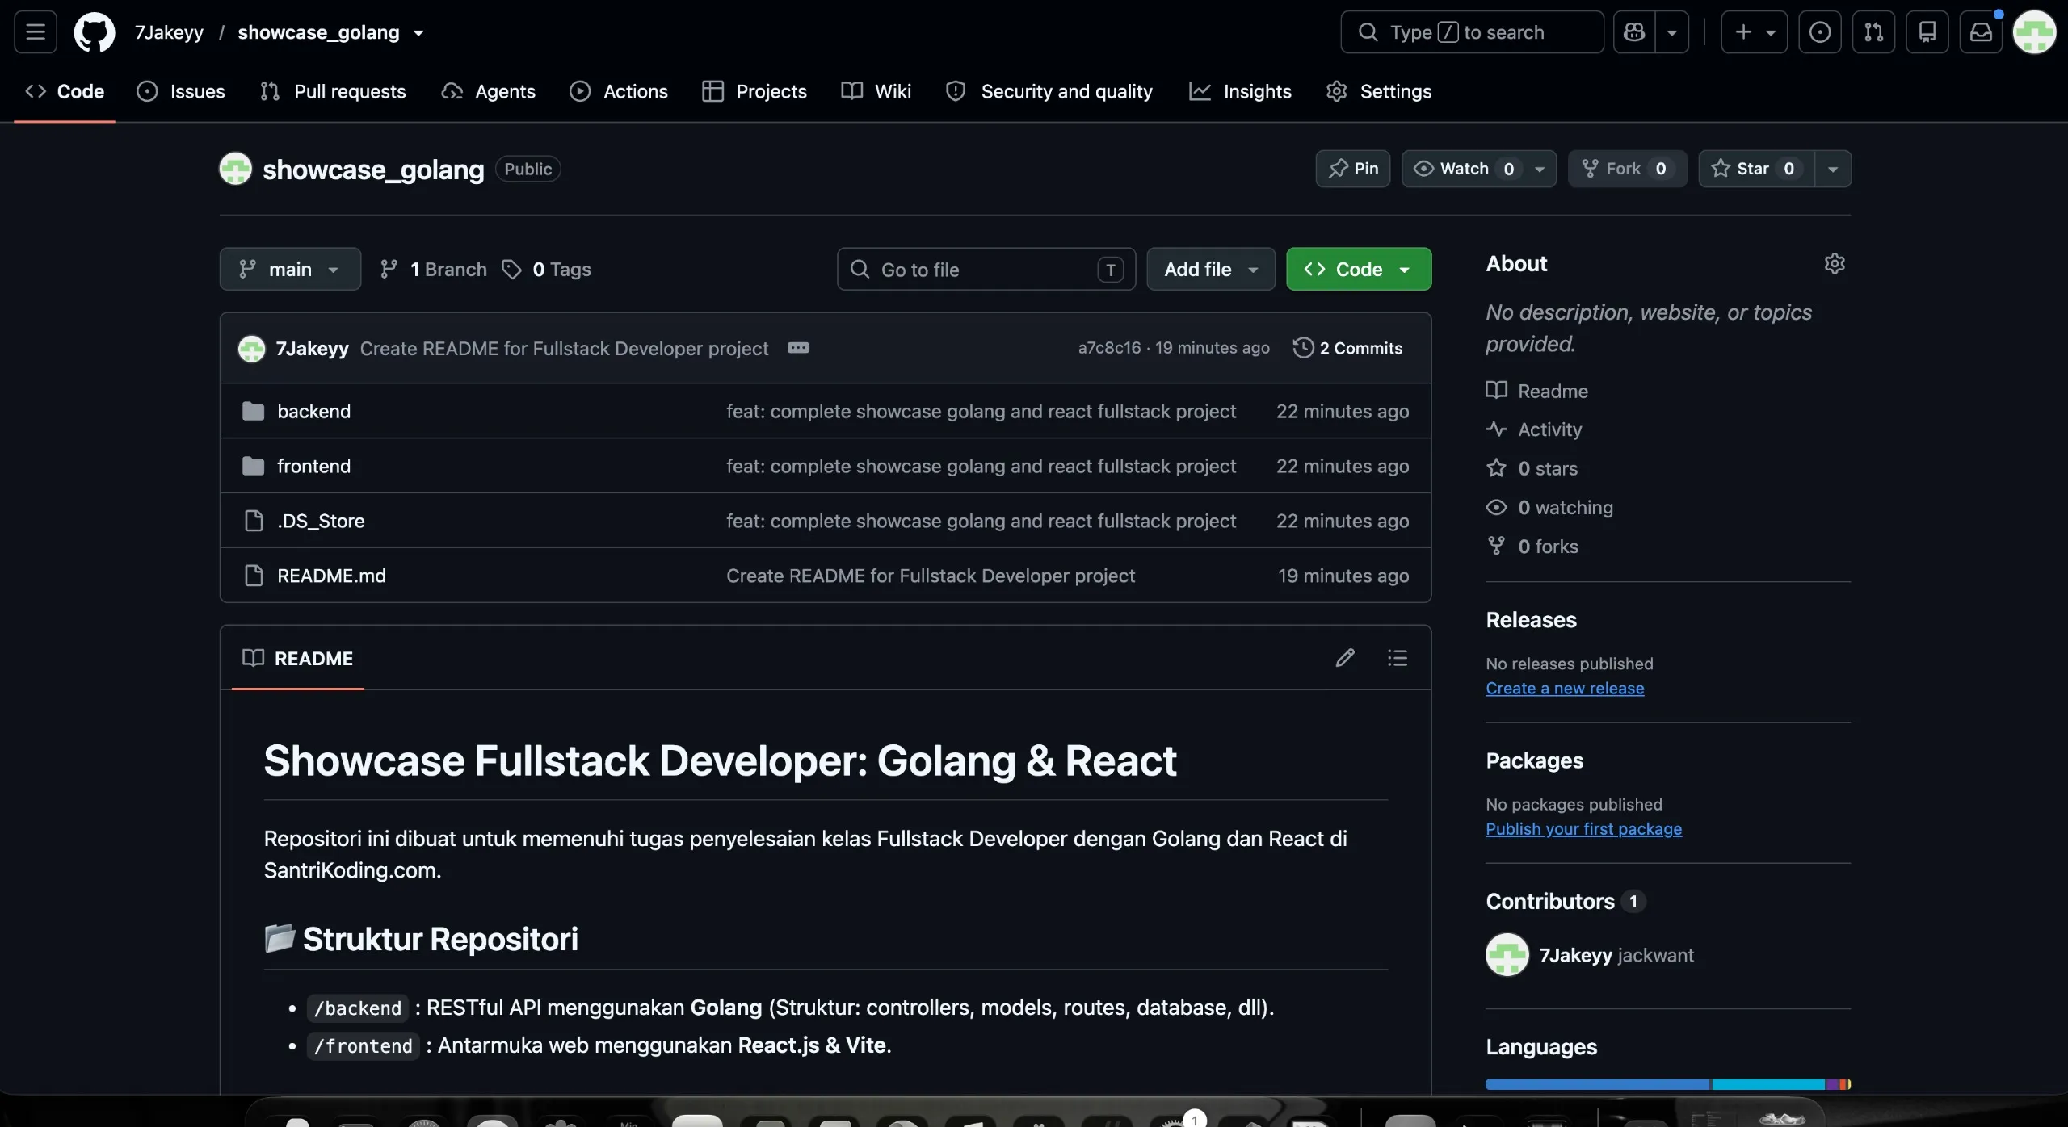Open the issues icon in top bar

[1819, 32]
